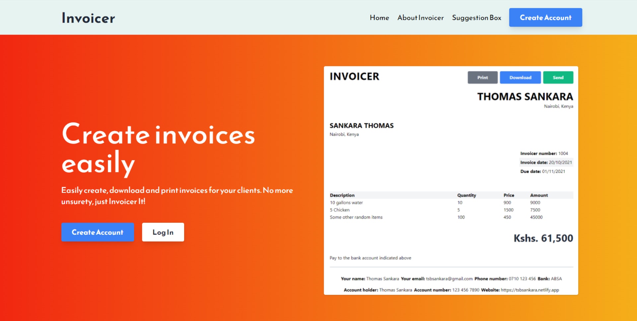The width and height of the screenshot is (637, 321).
Task: Open the Suggestion Box page
Action: pyautogui.click(x=476, y=18)
